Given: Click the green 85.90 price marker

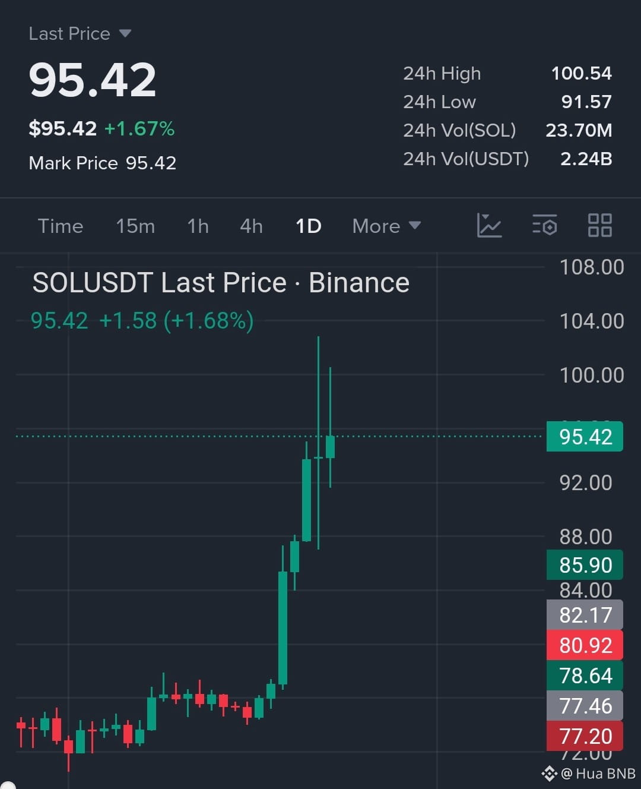Looking at the screenshot, I should (x=585, y=565).
